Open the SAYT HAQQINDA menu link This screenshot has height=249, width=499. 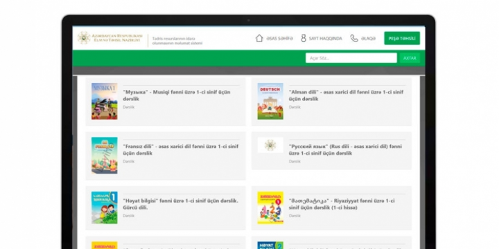[326, 39]
